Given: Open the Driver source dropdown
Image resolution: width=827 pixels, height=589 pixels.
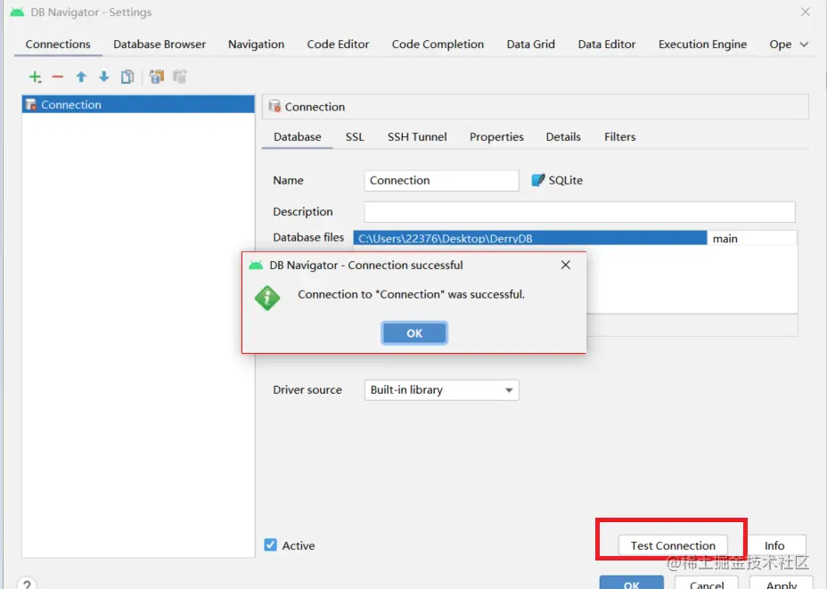Looking at the screenshot, I should point(441,390).
